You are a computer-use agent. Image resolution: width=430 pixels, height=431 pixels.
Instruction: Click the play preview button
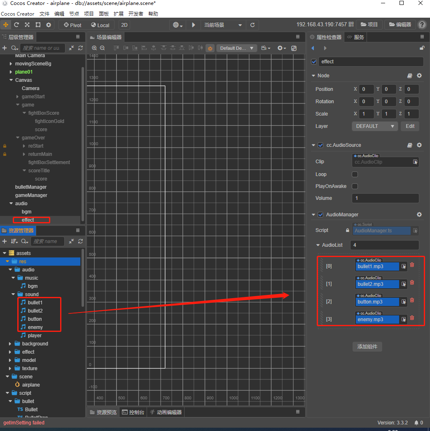pyautogui.click(x=194, y=25)
